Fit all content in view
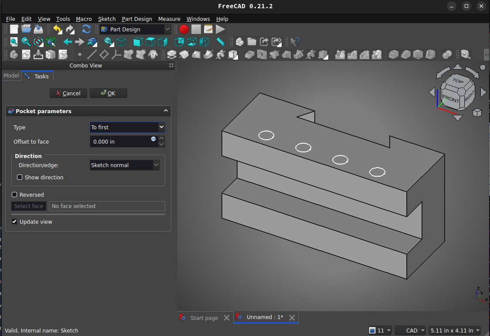The height and width of the screenshot is (336, 490). [x=14, y=42]
